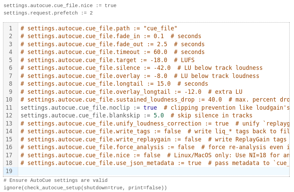Click the check_autocue_setup line below the editor
This screenshot has width=294, height=192.
[85, 188]
